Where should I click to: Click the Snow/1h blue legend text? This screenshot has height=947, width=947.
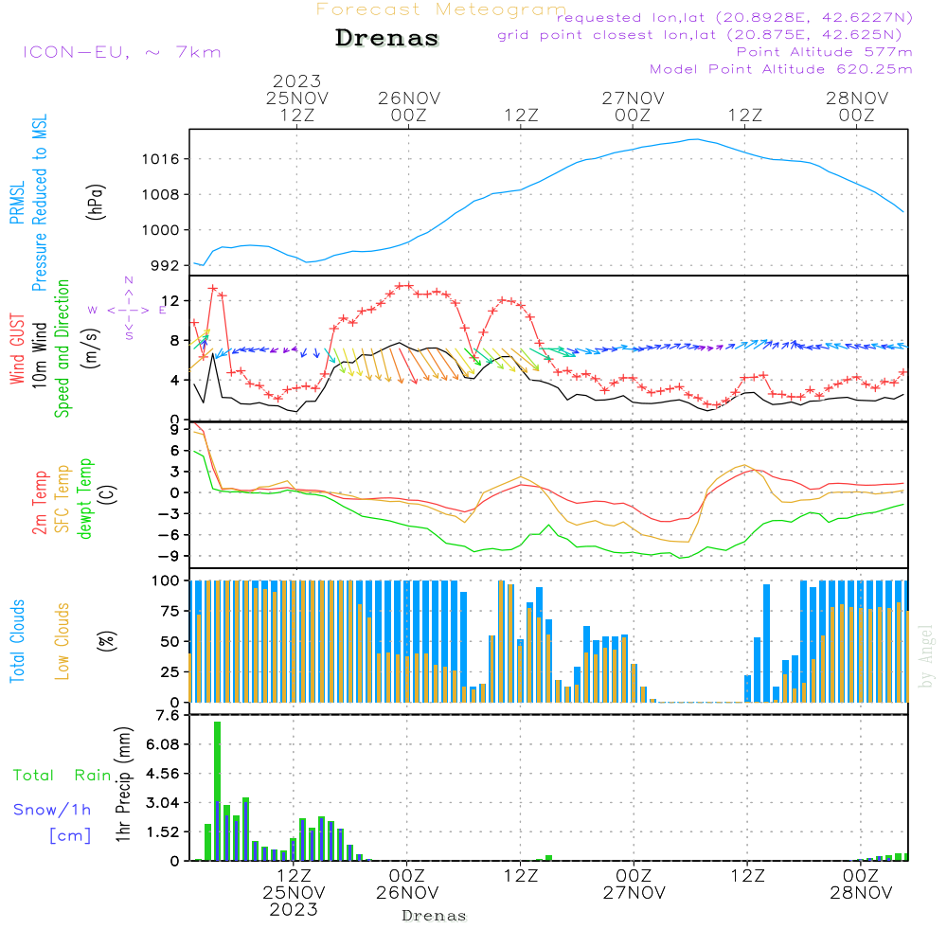point(52,810)
